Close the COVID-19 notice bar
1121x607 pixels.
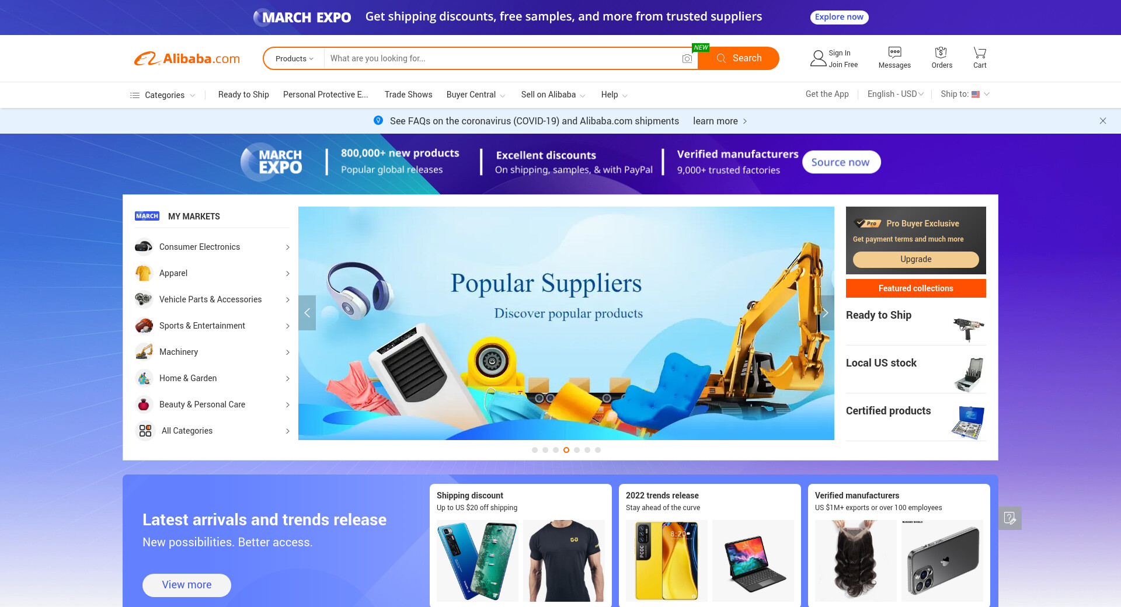tap(1103, 121)
